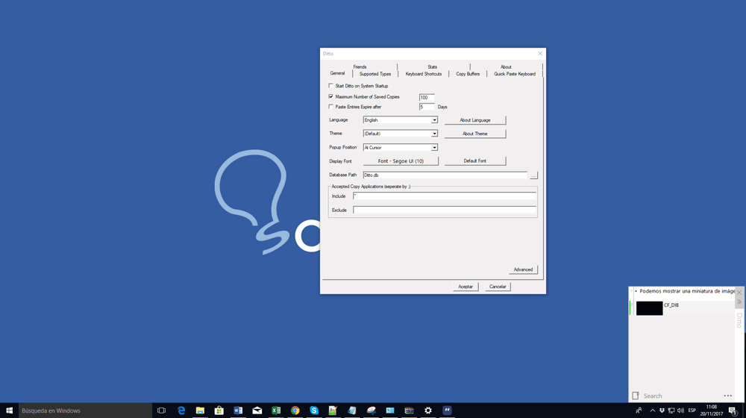Switch to the Friends tab

pos(360,66)
